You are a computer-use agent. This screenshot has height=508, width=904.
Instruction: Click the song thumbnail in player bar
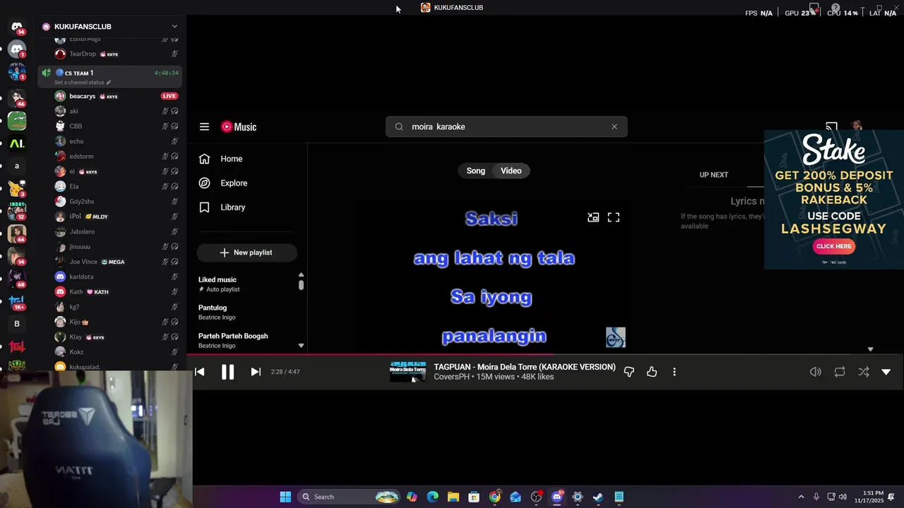[408, 372]
